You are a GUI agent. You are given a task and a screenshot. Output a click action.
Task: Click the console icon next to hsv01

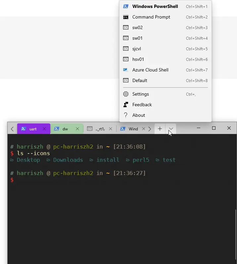pos(126,59)
